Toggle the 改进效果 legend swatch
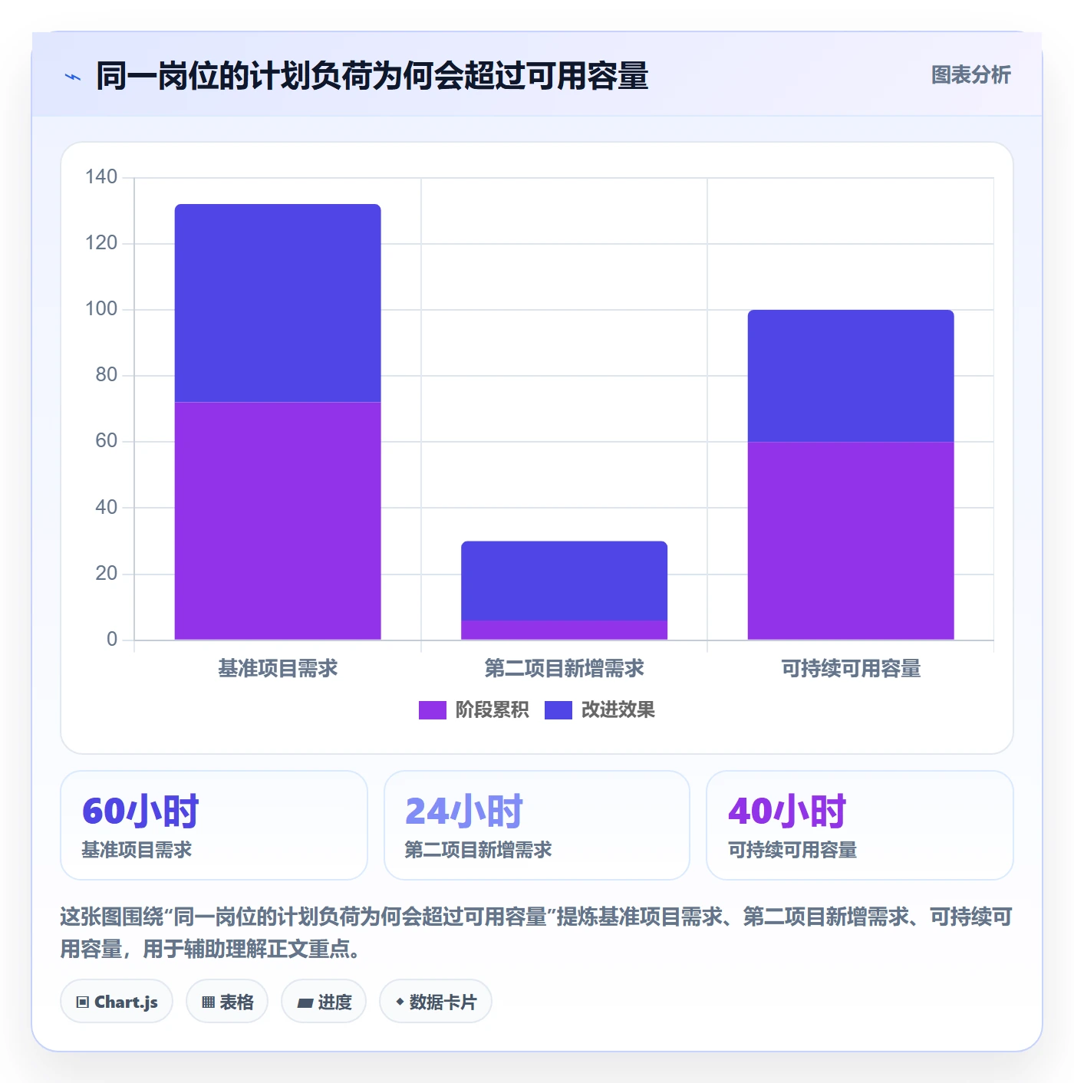Image resolution: width=1074 pixels, height=1083 pixels. coord(558,710)
